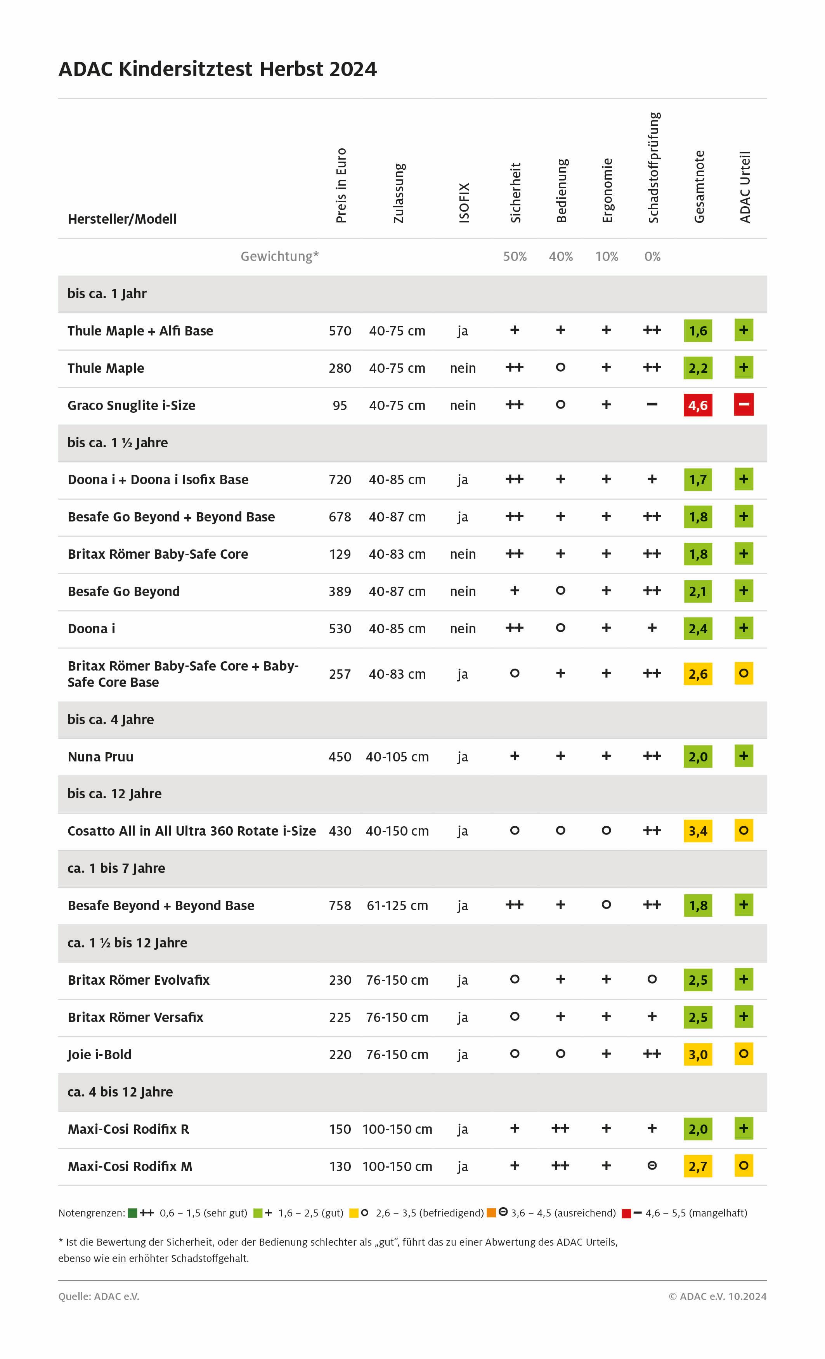Click the green 1,6 Gesamtnote badge

point(698,331)
